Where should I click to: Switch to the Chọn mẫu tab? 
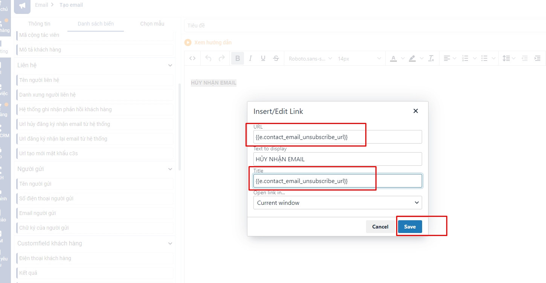click(x=152, y=24)
